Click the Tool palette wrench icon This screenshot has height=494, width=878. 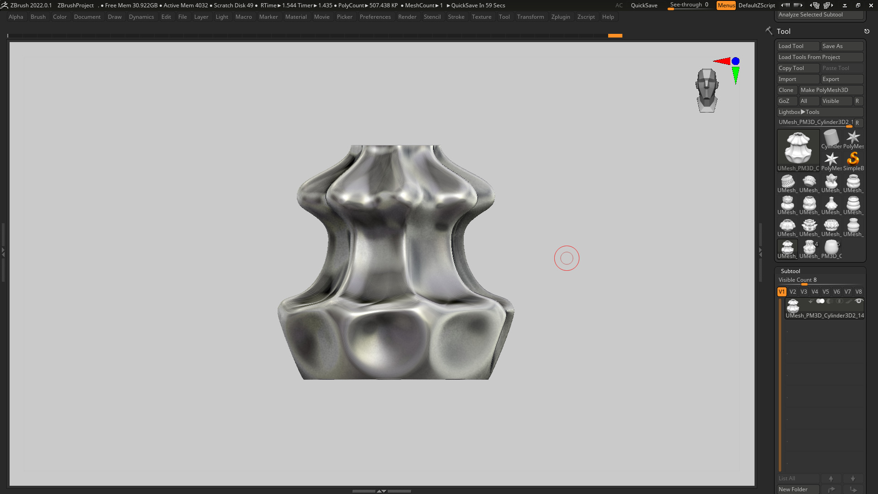pyautogui.click(x=769, y=31)
